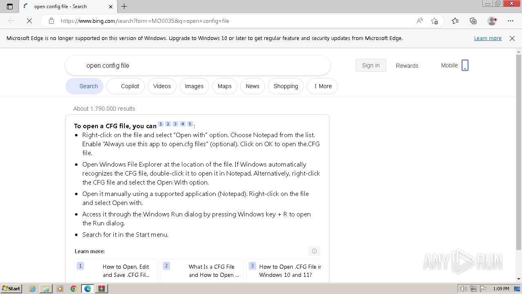This screenshot has width=522, height=294.
Task: Switch to Microsoft Edge taskbar button
Action: tap(88, 289)
